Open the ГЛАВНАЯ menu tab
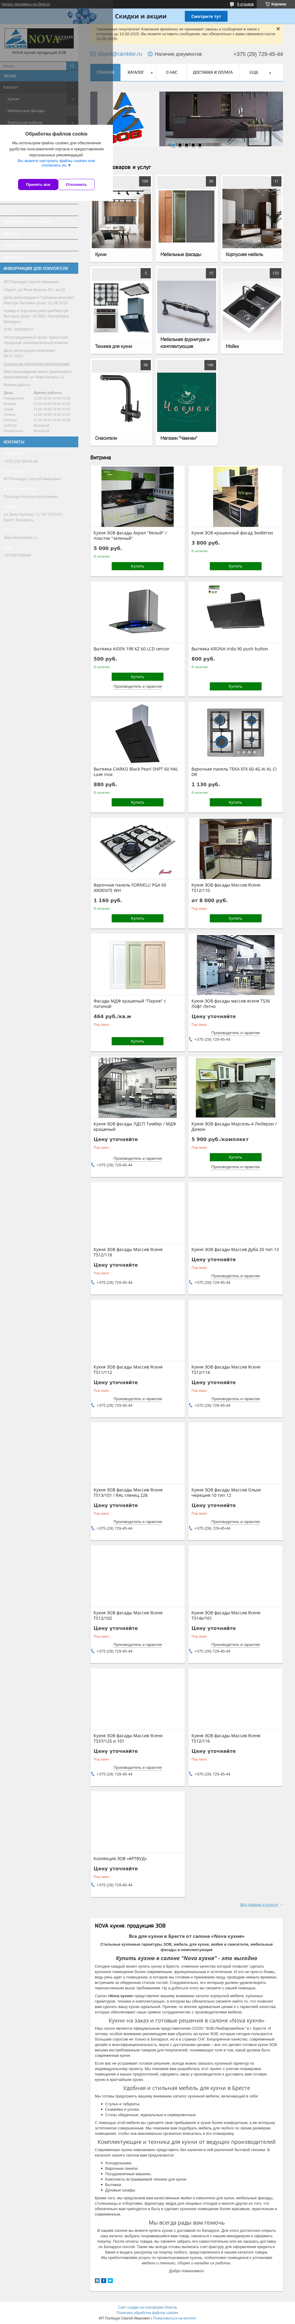This screenshot has width=295, height=2324. pyautogui.click(x=106, y=72)
